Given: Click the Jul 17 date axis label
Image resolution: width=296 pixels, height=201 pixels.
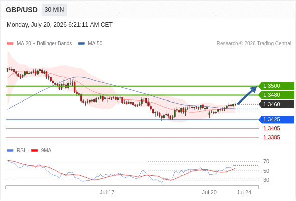Looking at the screenshot, I should pos(107,192).
